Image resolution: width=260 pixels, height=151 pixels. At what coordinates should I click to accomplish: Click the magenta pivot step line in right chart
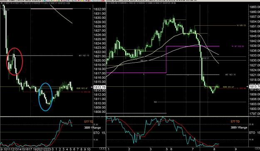coord(163,59)
